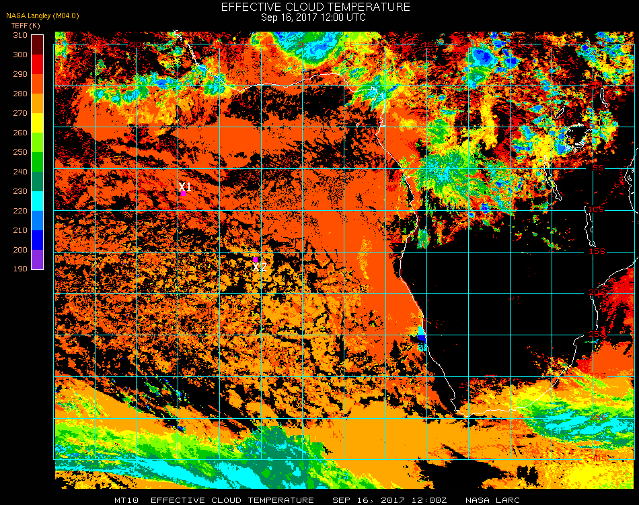Click the 310 value on the colorbar

(20, 35)
